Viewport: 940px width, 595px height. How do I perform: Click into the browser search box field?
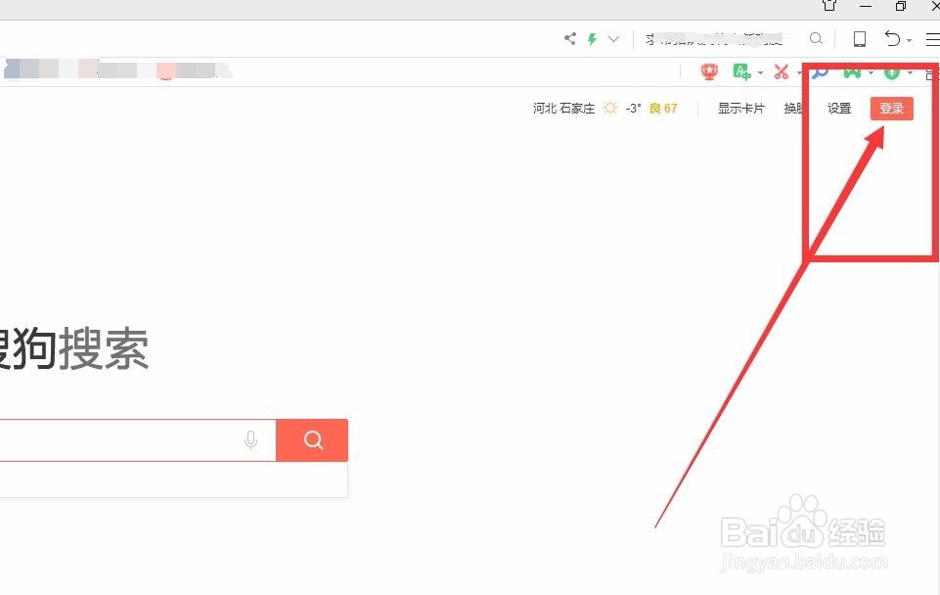point(721,39)
